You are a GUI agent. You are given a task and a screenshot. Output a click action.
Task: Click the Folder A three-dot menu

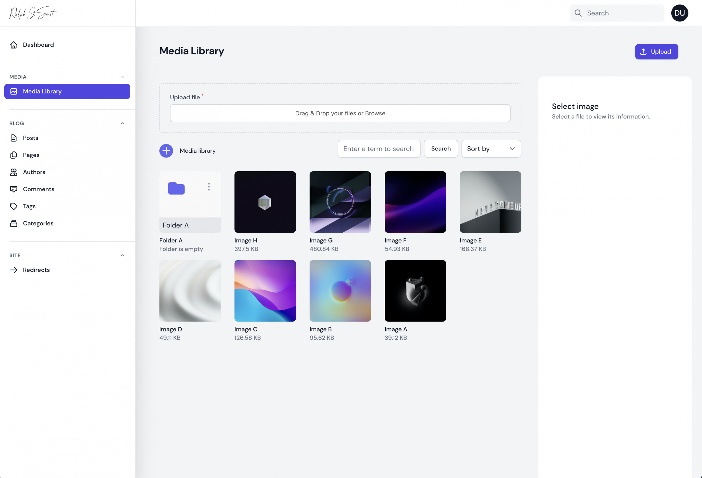(x=208, y=186)
